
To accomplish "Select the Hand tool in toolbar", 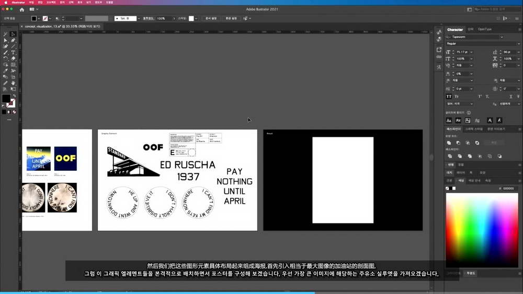I will (13, 83).
